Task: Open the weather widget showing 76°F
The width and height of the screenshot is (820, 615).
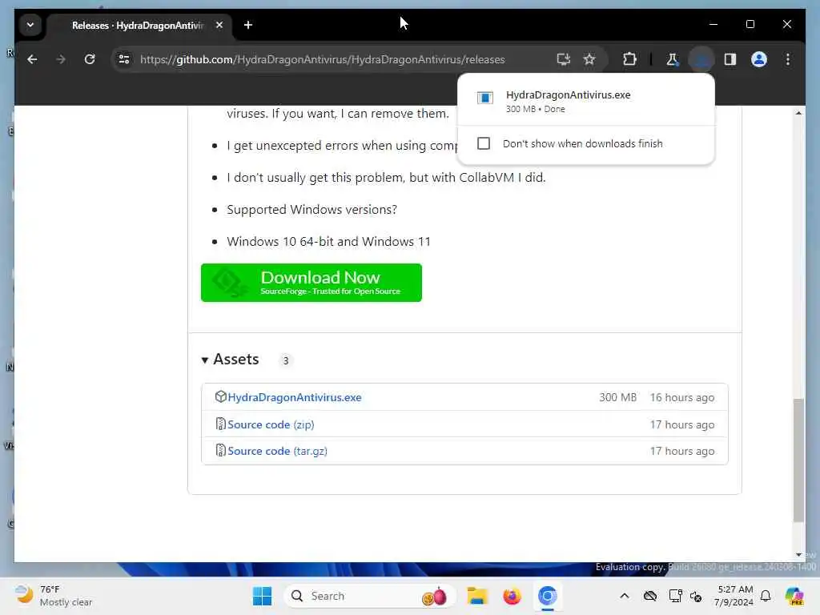Action: (54, 596)
